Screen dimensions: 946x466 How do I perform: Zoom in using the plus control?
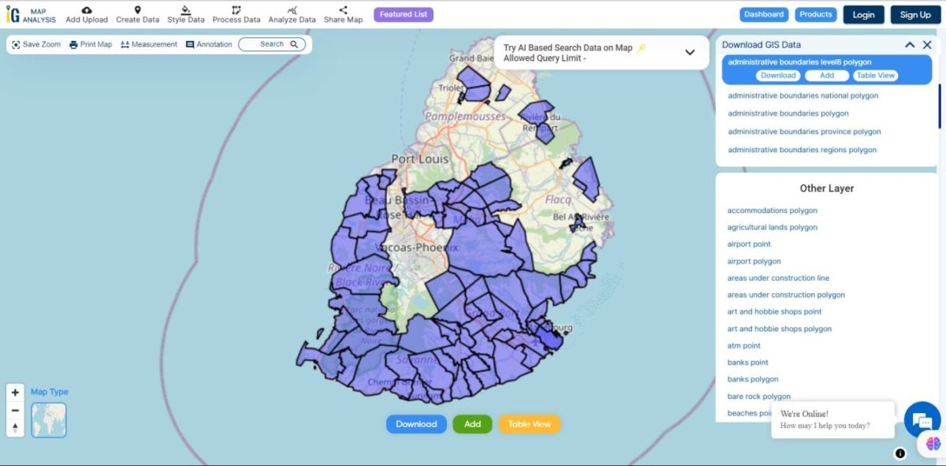(15, 391)
